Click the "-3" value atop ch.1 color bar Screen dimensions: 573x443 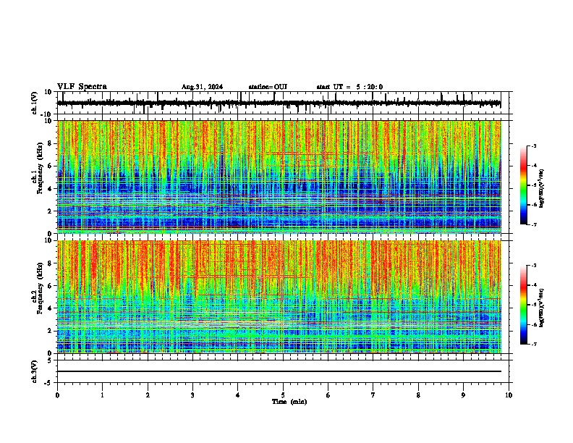[533, 145]
